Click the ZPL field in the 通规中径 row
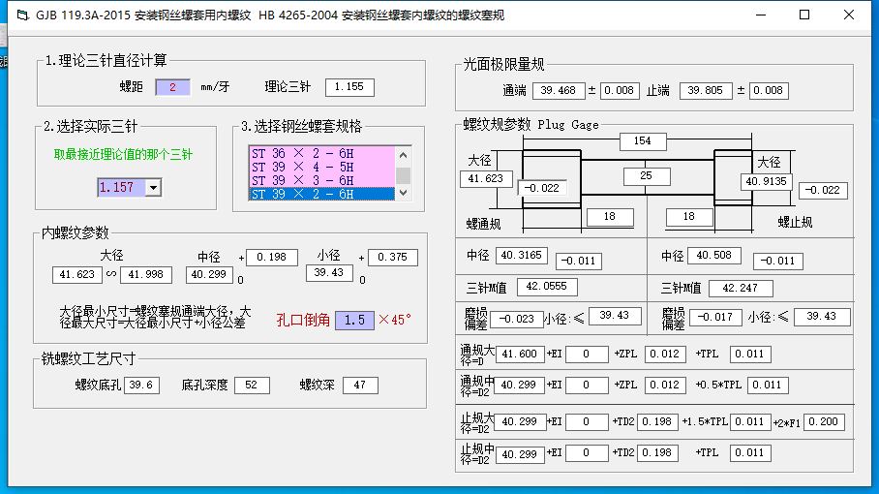Image resolution: width=879 pixels, height=494 pixels. [x=665, y=385]
